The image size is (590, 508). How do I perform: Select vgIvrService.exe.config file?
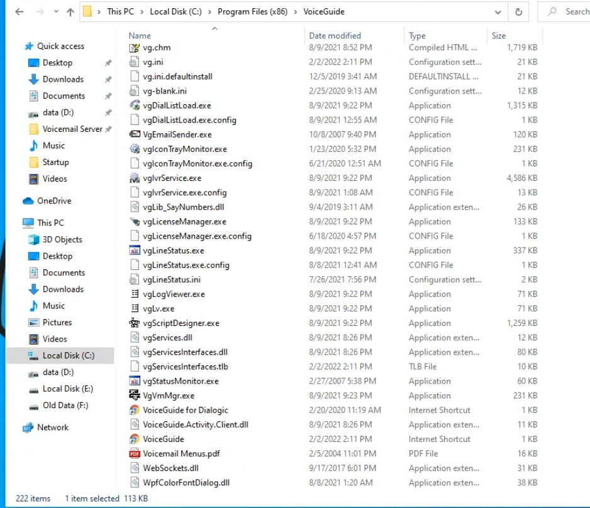pyautogui.click(x=185, y=193)
